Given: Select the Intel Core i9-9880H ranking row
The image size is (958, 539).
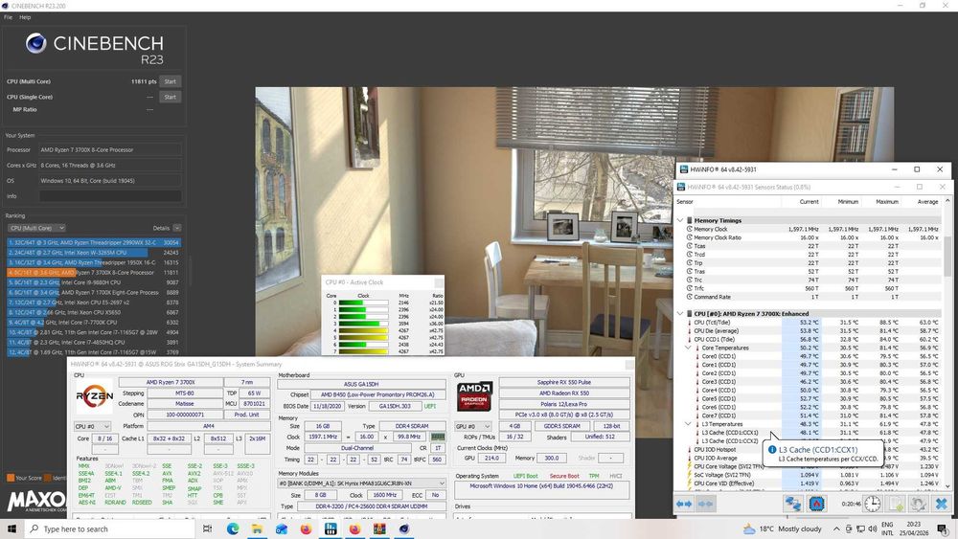Looking at the screenshot, I should coord(94,282).
